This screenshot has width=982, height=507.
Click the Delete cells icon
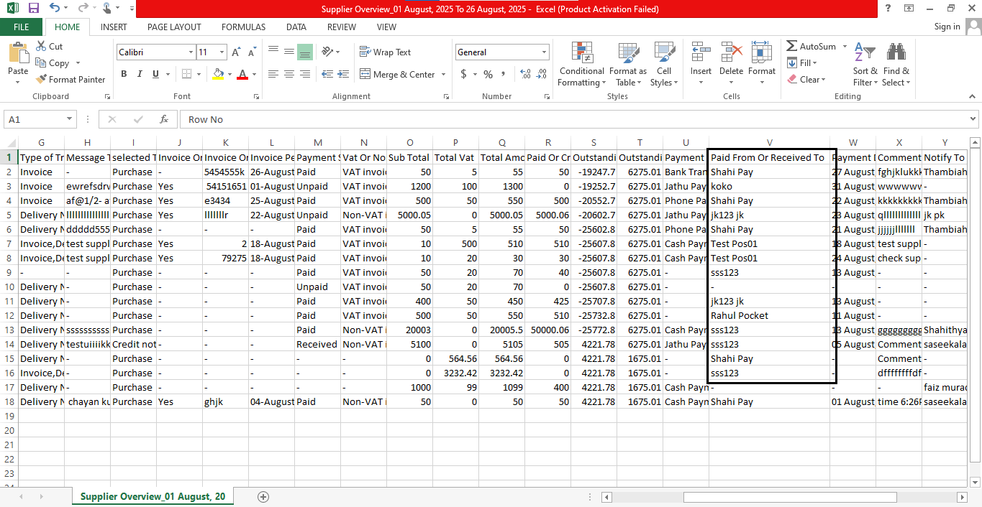coord(731,52)
